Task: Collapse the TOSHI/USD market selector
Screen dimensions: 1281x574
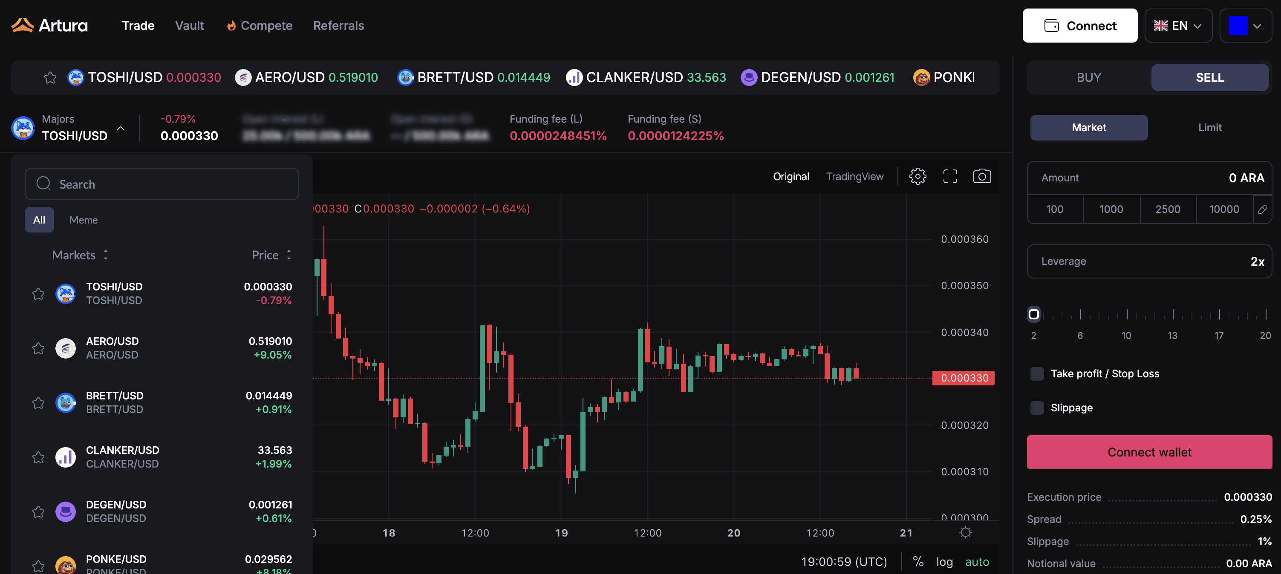Action: pyautogui.click(x=120, y=128)
